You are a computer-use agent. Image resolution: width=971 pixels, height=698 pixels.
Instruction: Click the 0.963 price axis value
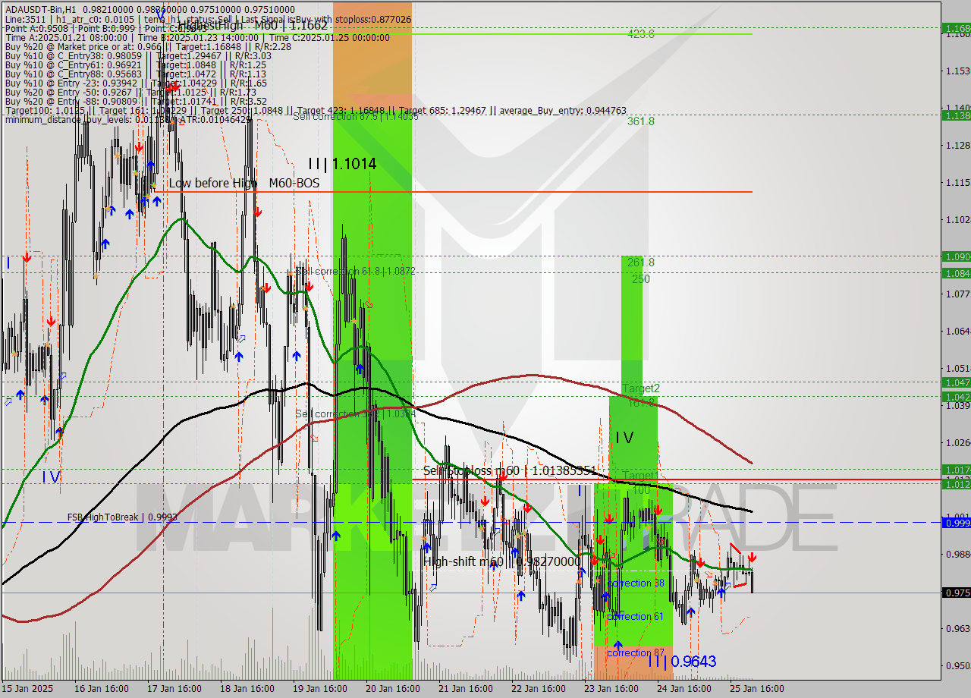pyautogui.click(x=957, y=629)
